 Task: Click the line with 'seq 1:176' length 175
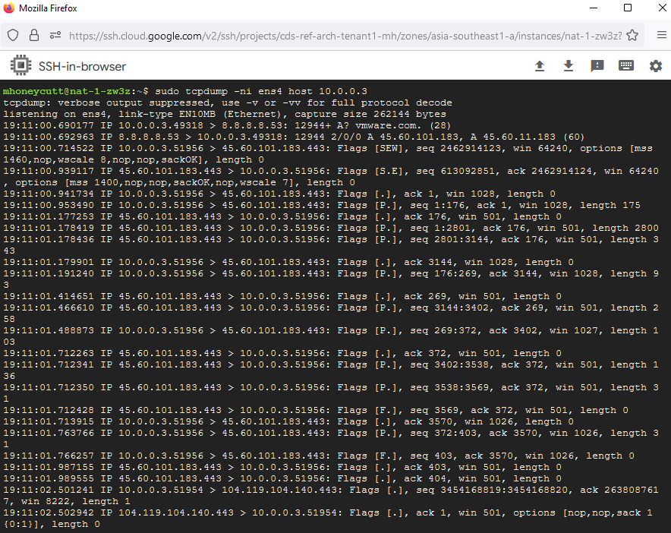[322, 205]
